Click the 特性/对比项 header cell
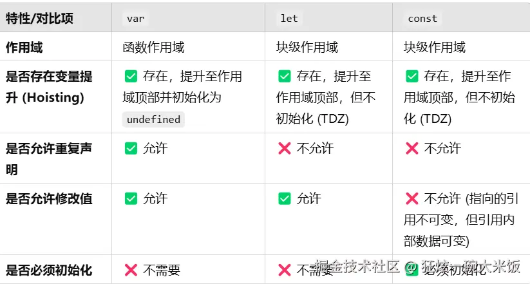The width and height of the screenshot is (530, 284). (x=40, y=19)
